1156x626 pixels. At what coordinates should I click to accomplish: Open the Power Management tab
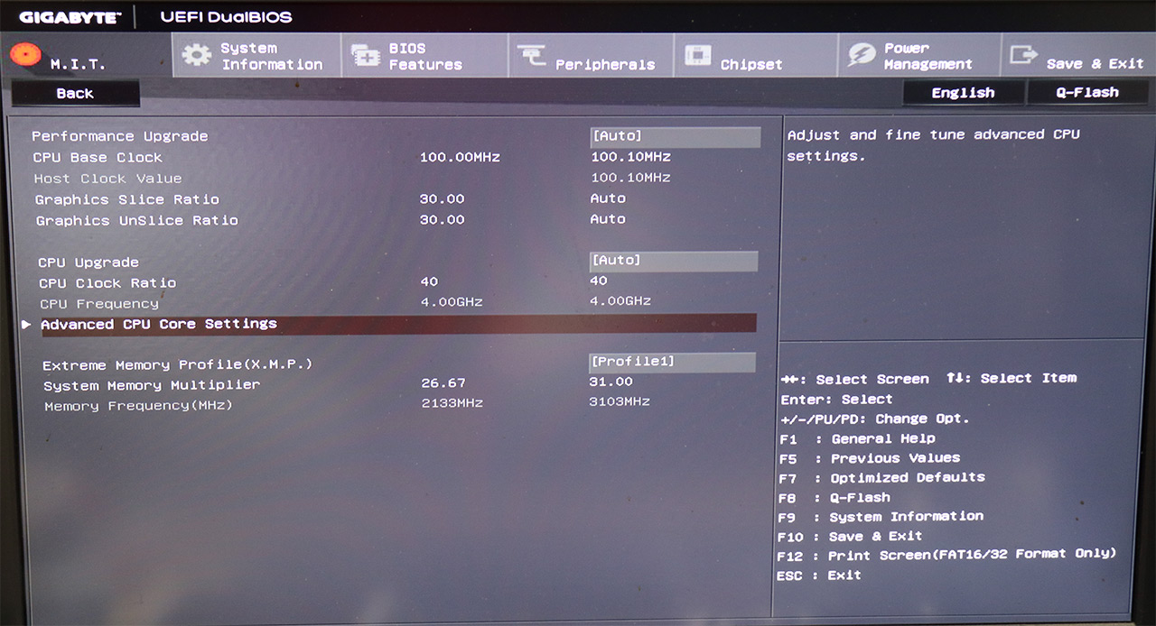pos(919,56)
